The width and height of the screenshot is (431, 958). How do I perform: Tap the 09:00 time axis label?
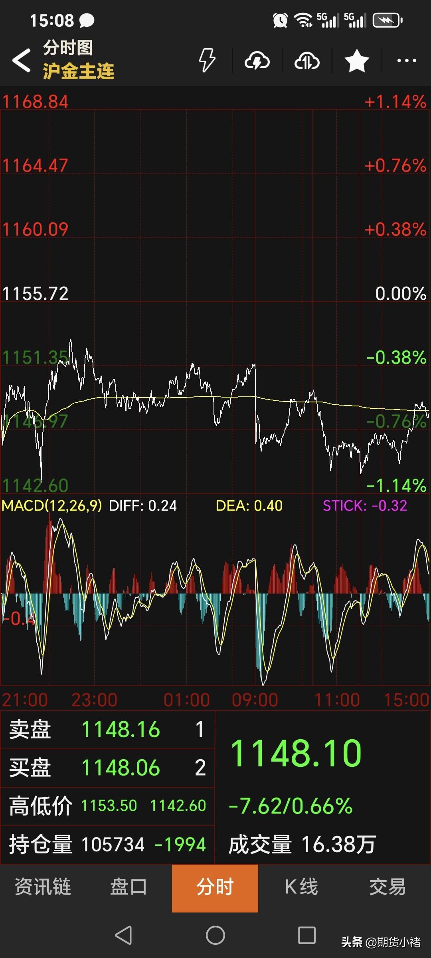pyautogui.click(x=255, y=700)
